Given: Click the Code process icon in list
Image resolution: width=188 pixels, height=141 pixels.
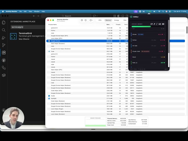Looking at the screenshot, I should coord(49,51).
